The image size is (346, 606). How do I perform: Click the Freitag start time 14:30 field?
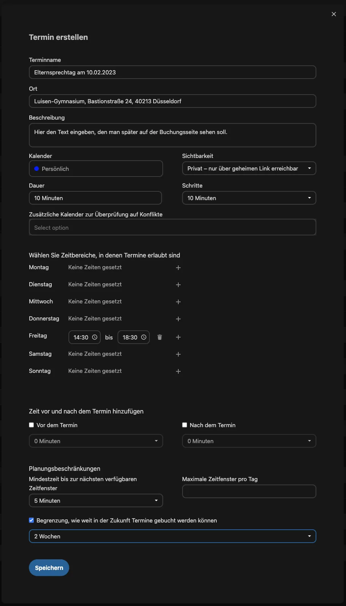tap(84, 337)
